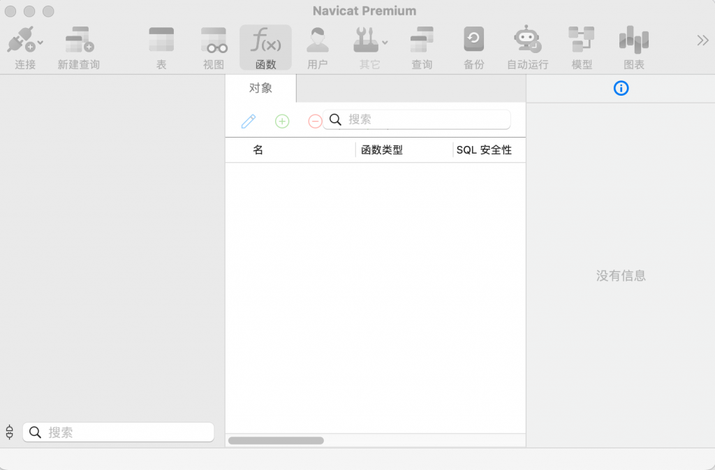Image resolution: width=715 pixels, height=470 pixels.
Task: Click the red minus delete icon
Action: pyautogui.click(x=314, y=121)
